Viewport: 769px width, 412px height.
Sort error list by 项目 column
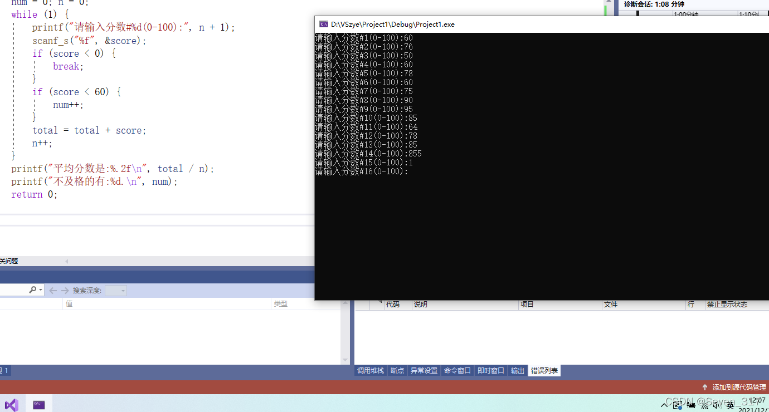pos(527,305)
